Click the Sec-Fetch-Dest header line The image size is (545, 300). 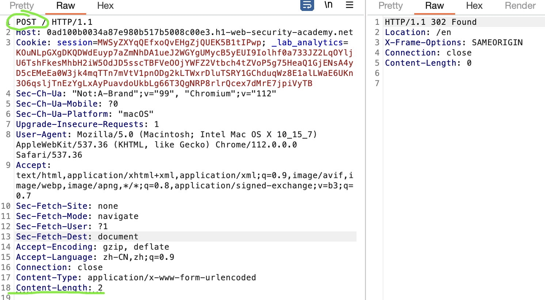(77, 236)
